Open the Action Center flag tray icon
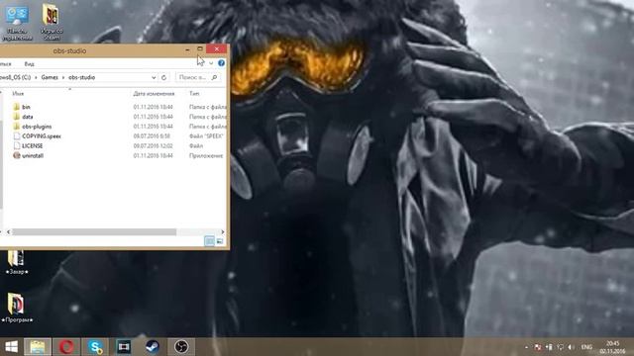Image resolution: width=634 pixels, height=356 pixels. tap(538, 347)
